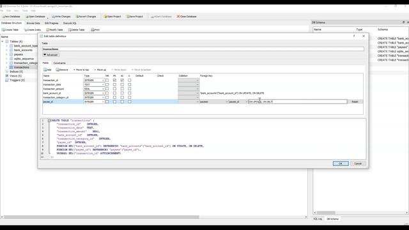
Task: Click the Revert Changes toolbar icon
Action: pos(77,17)
